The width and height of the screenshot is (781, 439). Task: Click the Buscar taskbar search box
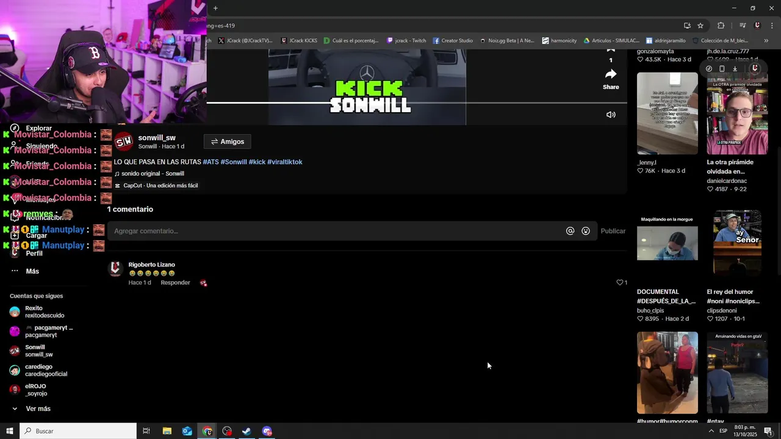pyautogui.click(x=78, y=431)
